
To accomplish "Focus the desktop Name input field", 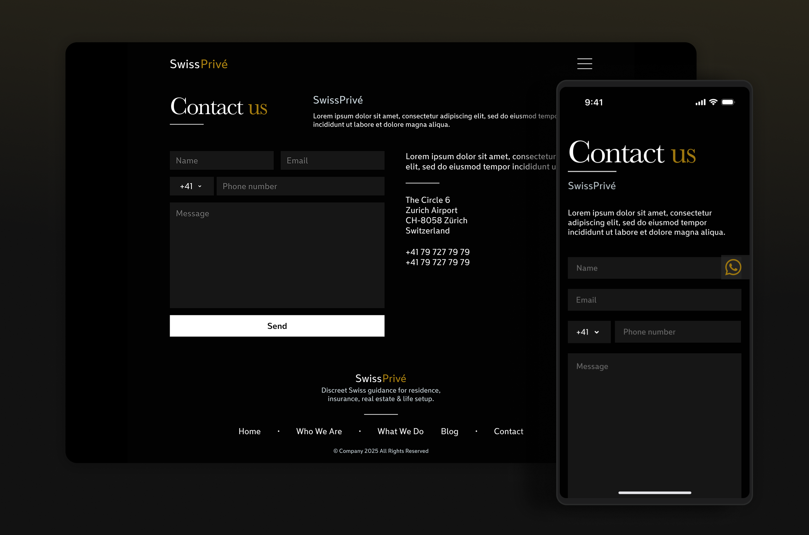I will coord(221,161).
